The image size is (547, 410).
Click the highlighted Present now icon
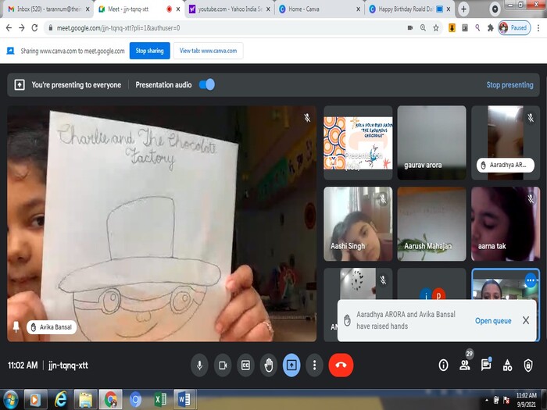coord(291,365)
